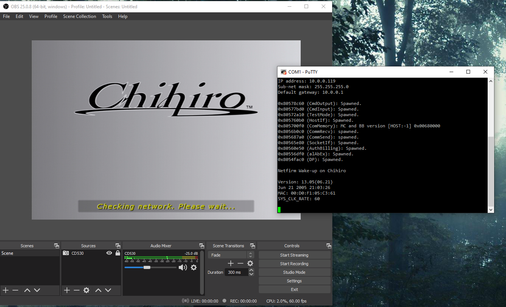The image size is (506, 307).
Task: Hide the CD530 source with eye icon
Action: [x=109, y=253]
